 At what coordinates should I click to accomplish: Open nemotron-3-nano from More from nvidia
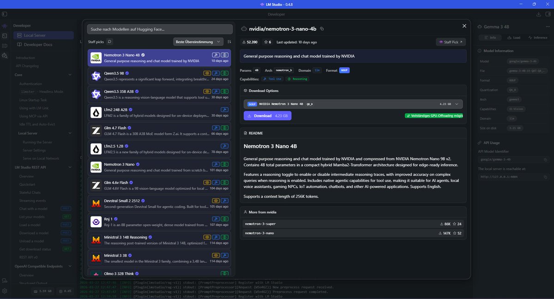tap(353, 233)
